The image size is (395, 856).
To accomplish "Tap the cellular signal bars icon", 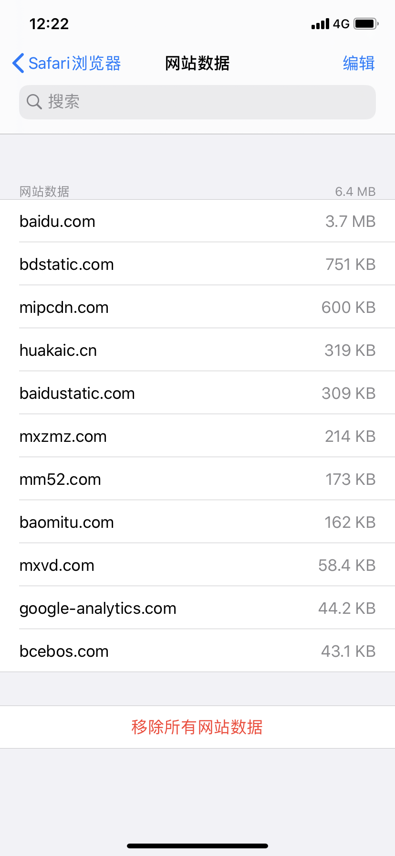I will (x=320, y=24).
